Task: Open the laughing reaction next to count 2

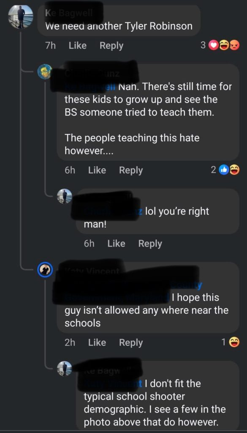Action: tap(235, 170)
